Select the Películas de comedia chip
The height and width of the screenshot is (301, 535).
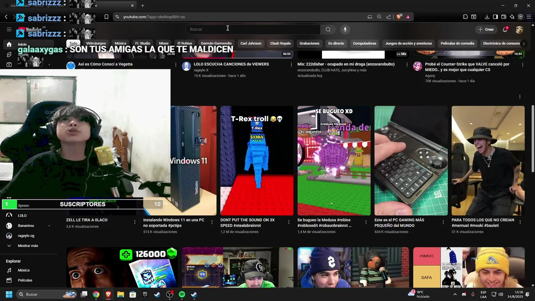457,43
